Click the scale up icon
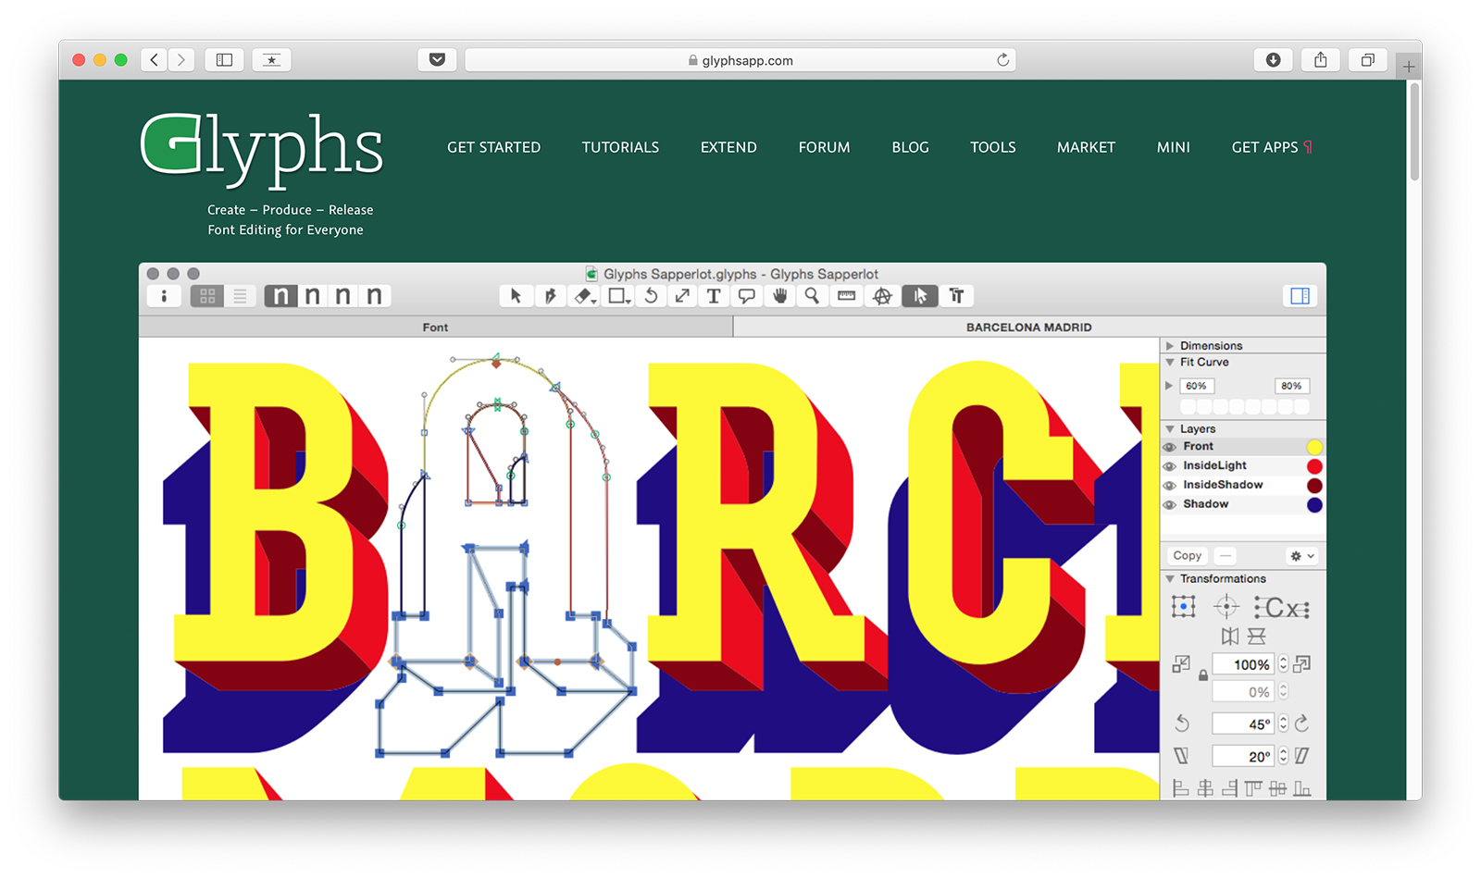The height and width of the screenshot is (878, 1481). [x=1302, y=664]
